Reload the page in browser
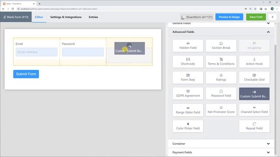Image resolution: width=280 pixels, height=157 pixels. click(13, 9)
